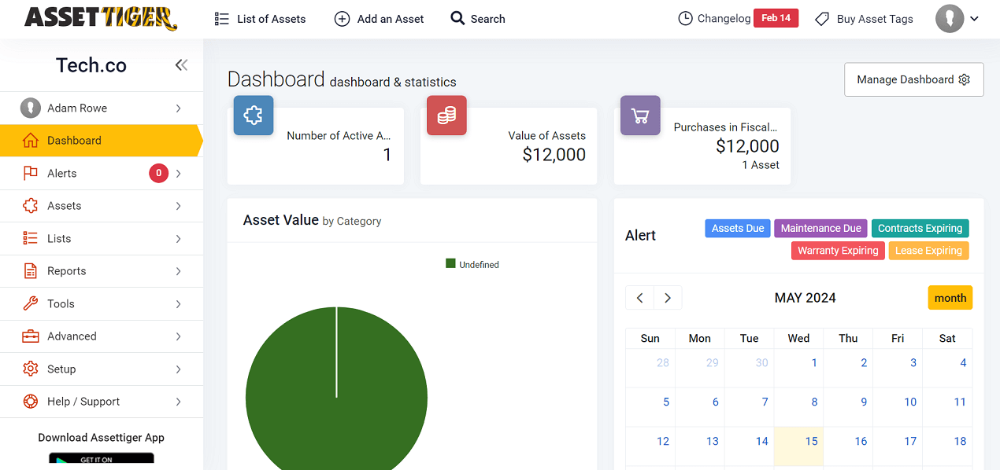Expand the Advanced submenu chevron
1000x470 pixels.
[178, 336]
